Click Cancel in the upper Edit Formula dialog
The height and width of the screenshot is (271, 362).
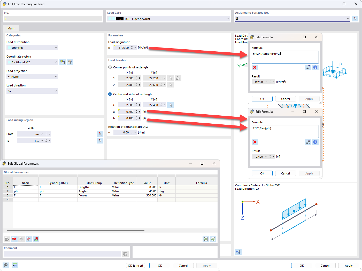click(286, 99)
